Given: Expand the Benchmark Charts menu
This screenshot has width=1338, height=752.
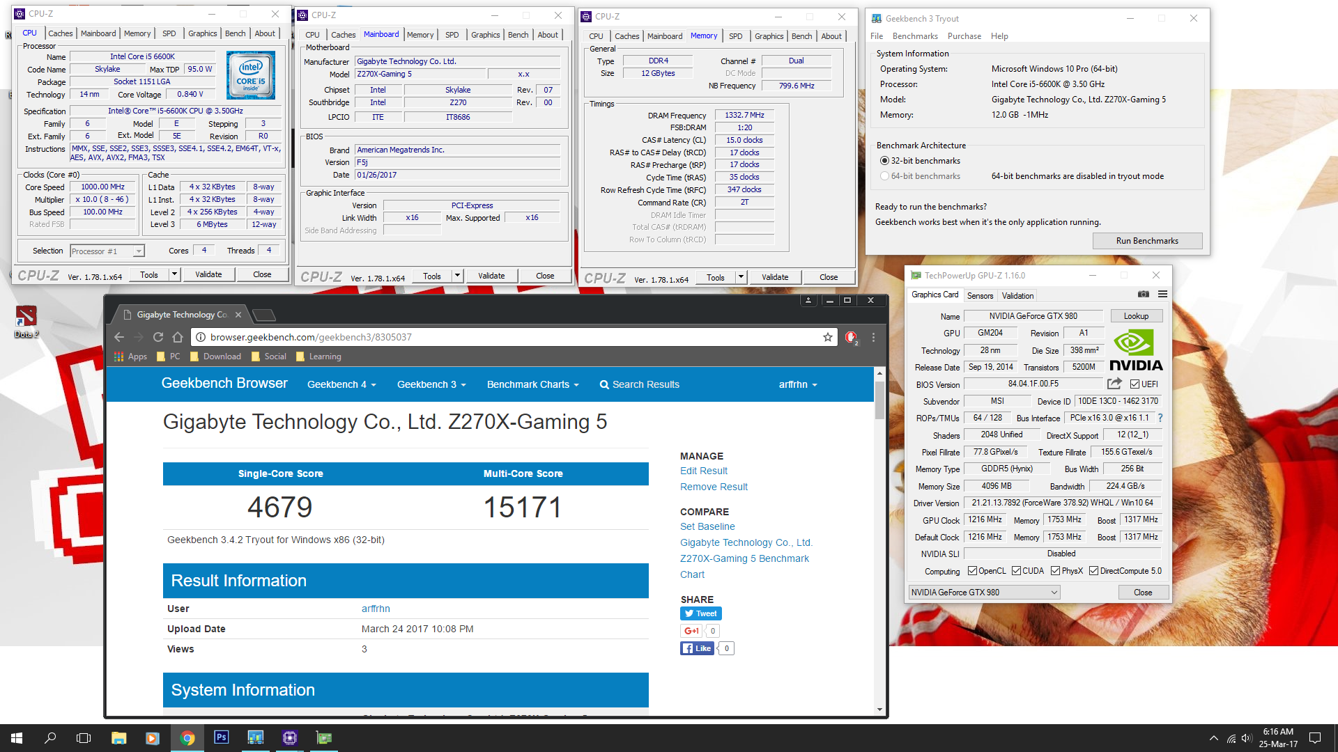Looking at the screenshot, I should click(533, 384).
